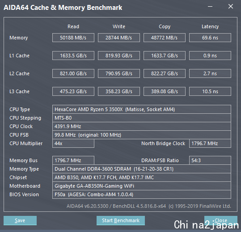This screenshot has height=232, width=241.
Task: Click the CPU Type field showing Ryzen 5 3500X
Action: point(142,109)
